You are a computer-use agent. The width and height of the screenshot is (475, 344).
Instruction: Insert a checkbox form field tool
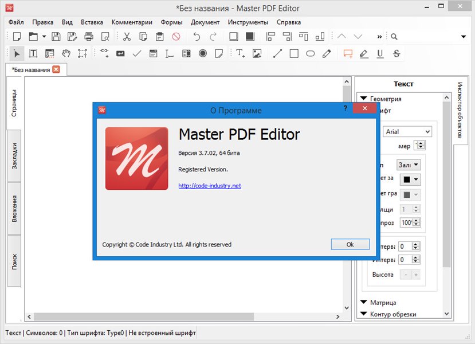click(x=137, y=54)
